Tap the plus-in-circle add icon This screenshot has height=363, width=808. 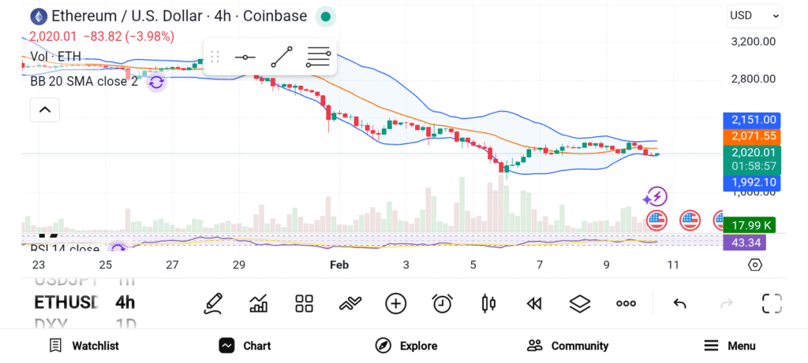point(395,303)
